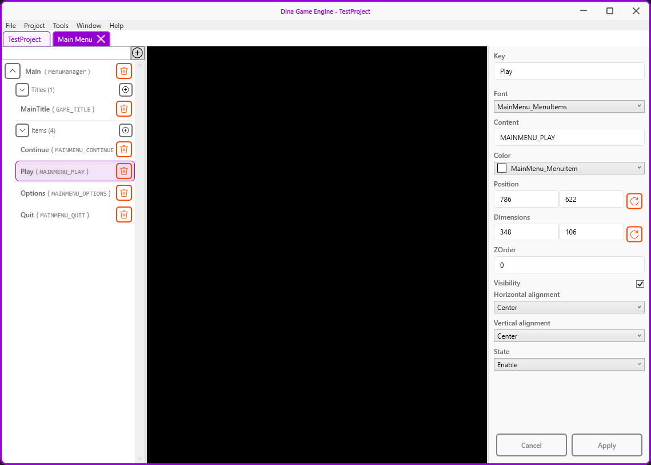Screen dimensions: 651x465
Task: Open the Window menu
Action: click(x=89, y=25)
